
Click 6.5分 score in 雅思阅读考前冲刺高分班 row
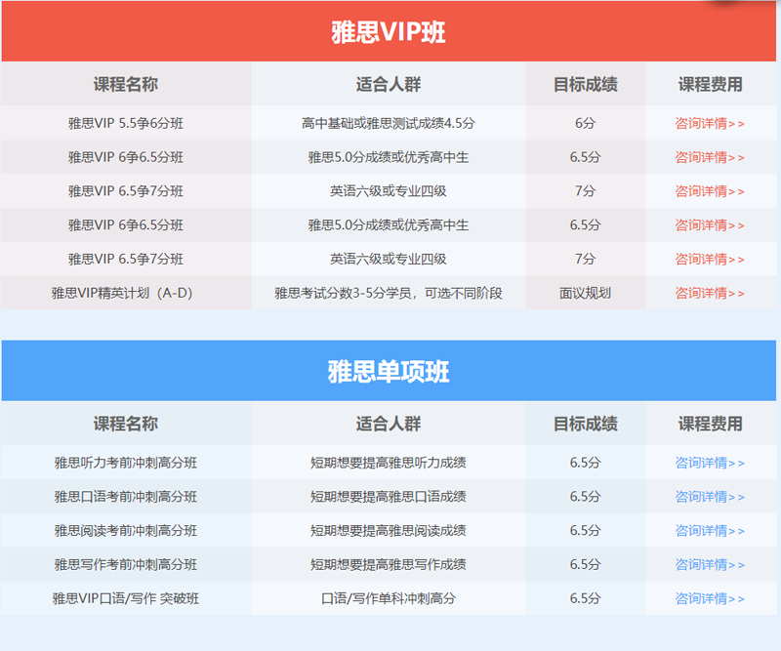[585, 531]
